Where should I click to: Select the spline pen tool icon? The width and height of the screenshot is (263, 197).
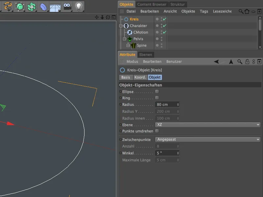coord(8,7)
